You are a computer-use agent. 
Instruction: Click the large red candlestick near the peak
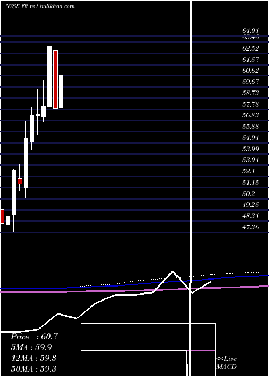(x=55, y=79)
